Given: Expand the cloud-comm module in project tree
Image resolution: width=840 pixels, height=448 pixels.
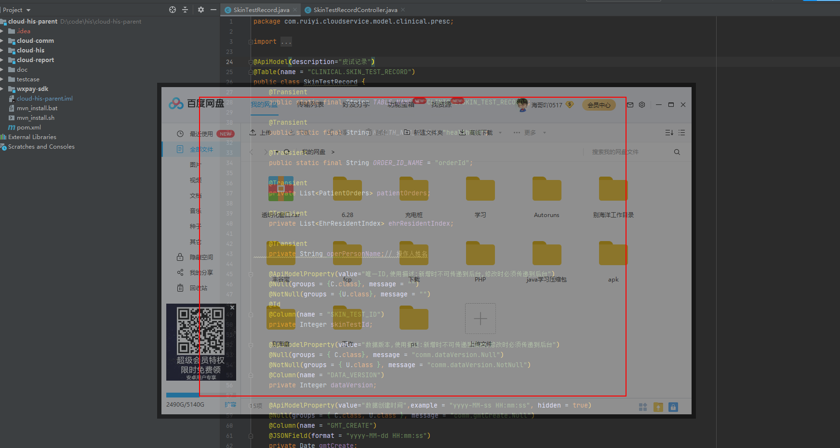Looking at the screenshot, I should tap(2, 41).
